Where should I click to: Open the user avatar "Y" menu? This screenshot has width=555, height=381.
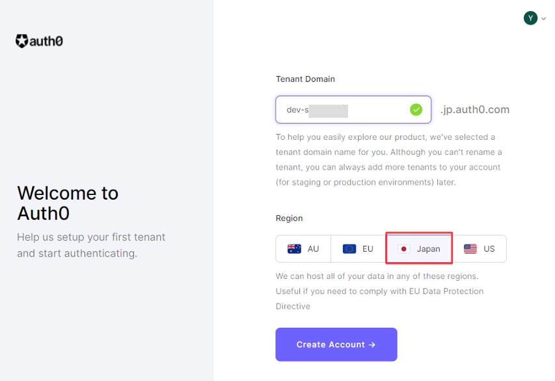tap(530, 18)
